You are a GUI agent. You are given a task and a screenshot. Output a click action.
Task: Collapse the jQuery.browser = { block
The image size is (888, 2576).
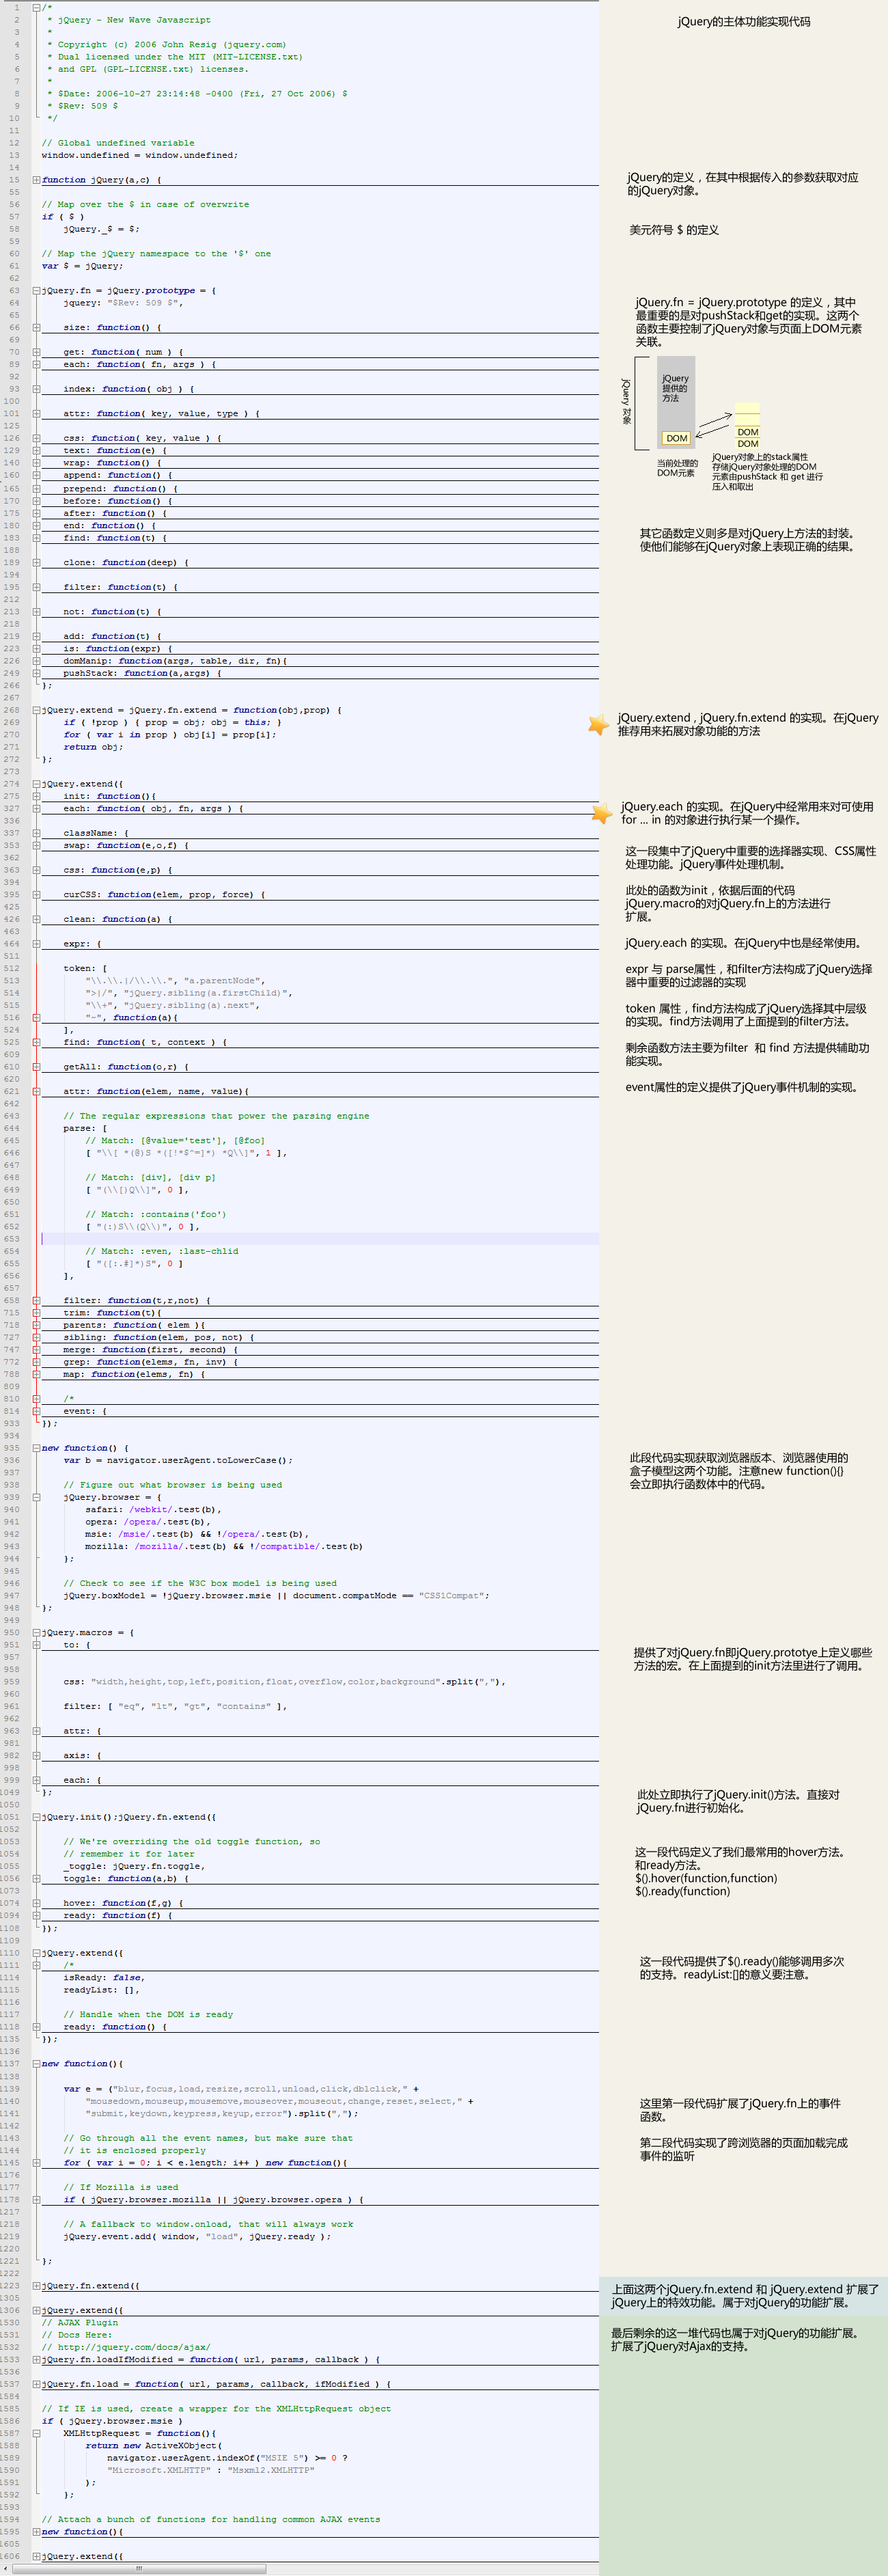(36, 1497)
